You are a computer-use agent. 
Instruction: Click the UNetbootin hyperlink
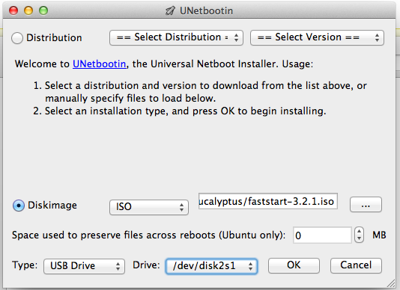(100, 64)
